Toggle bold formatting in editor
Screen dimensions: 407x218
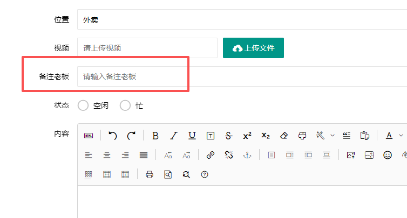[155, 136]
